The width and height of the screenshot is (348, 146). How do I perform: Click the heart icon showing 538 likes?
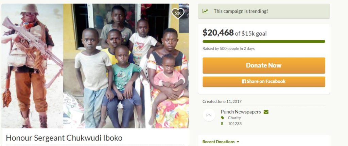[177, 13]
